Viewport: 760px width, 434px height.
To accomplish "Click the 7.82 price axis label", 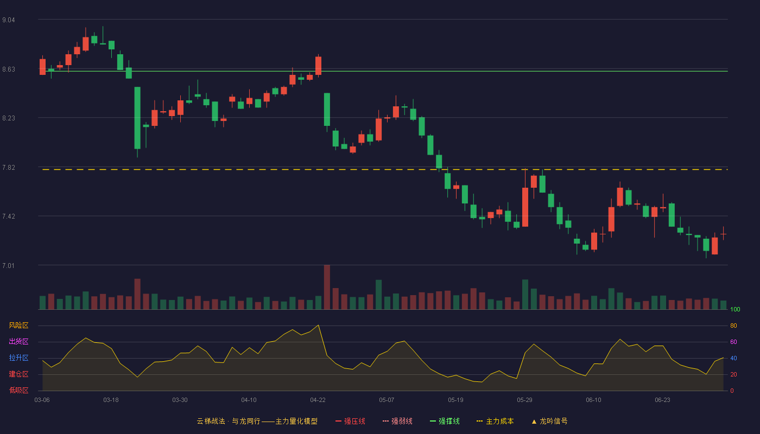I will [x=9, y=168].
